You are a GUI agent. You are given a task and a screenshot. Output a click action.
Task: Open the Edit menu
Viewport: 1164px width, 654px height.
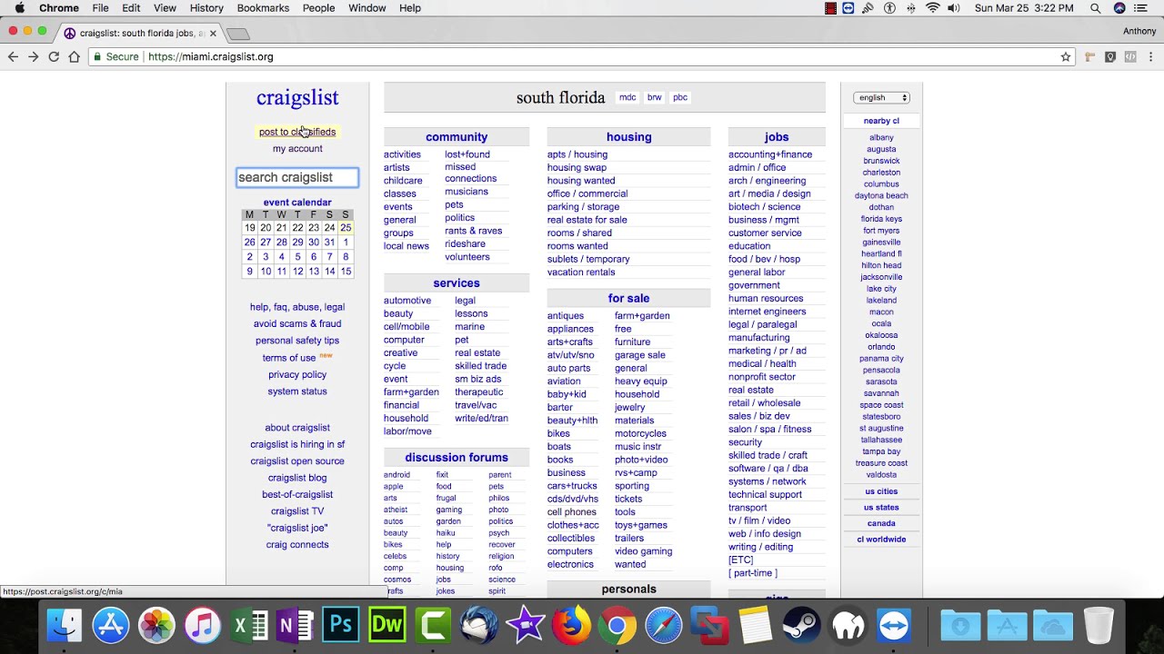point(131,8)
